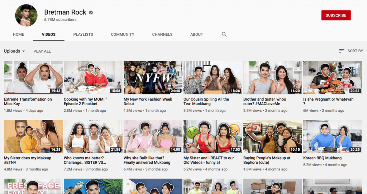Open Extreme Transformation on Miss Kay thumbnail
The image size is (367, 194).
(x=33, y=77)
